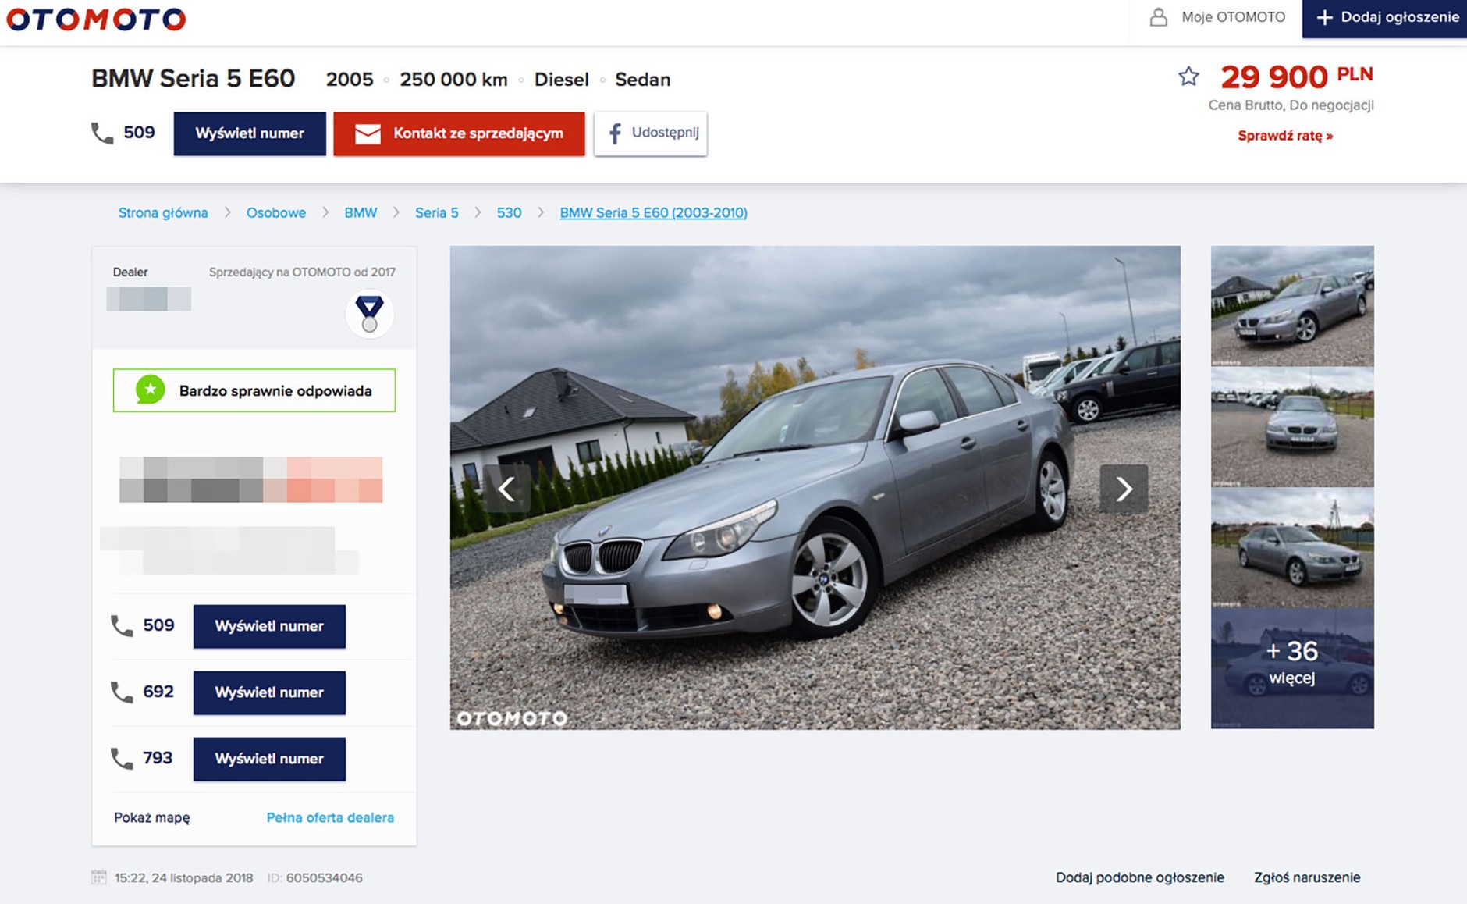The height and width of the screenshot is (904, 1467).
Task: Click the phone icon next to 509
Action: pyautogui.click(x=121, y=625)
